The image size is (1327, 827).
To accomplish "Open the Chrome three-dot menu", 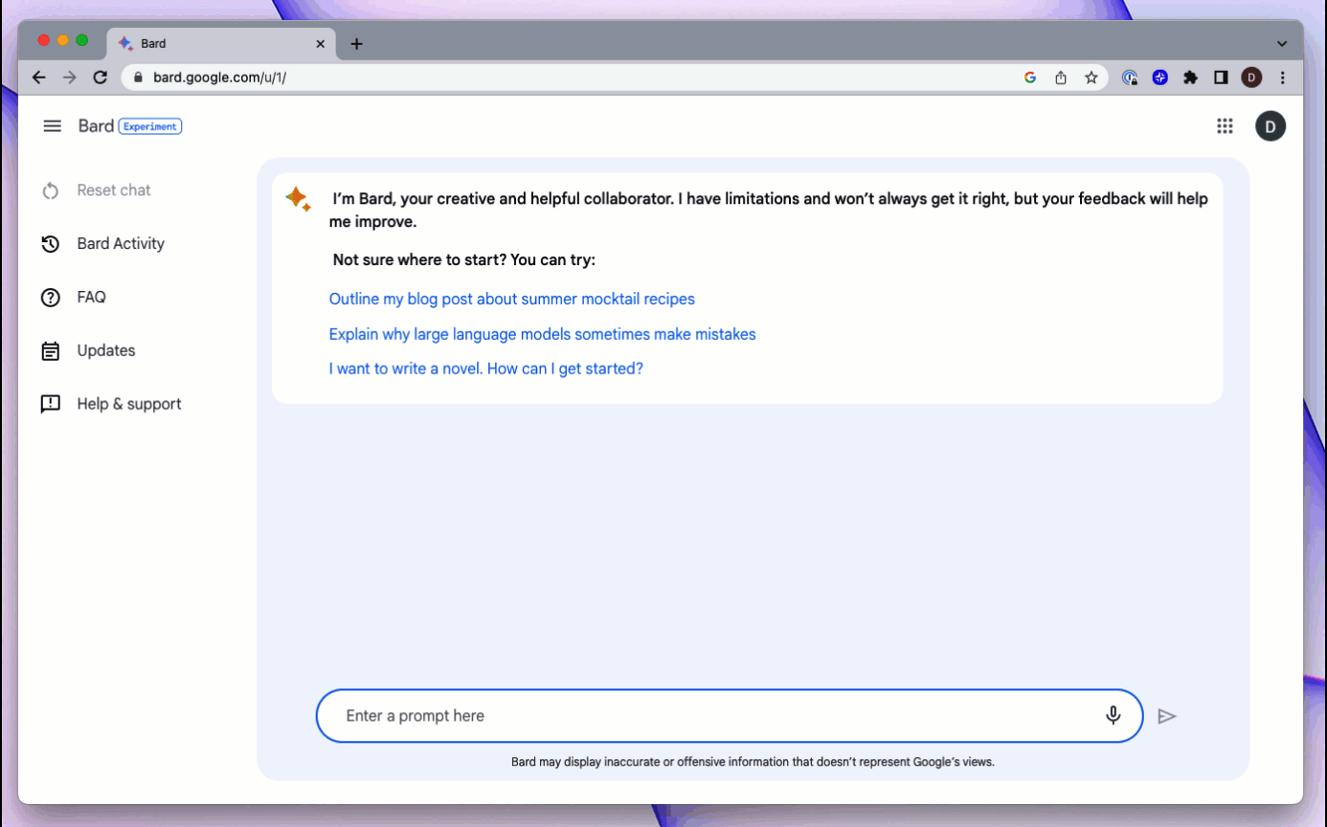I will click(1283, 78).
